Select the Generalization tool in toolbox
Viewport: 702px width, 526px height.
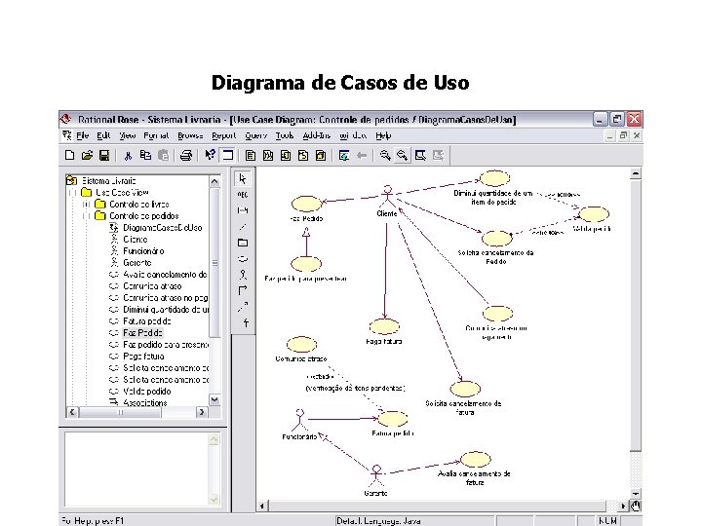(x=246, y=322)
